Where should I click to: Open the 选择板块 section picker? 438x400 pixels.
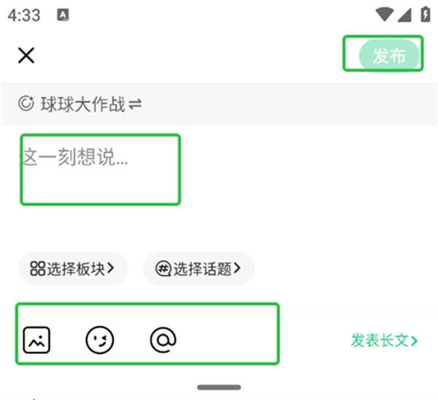click(73, 269)
